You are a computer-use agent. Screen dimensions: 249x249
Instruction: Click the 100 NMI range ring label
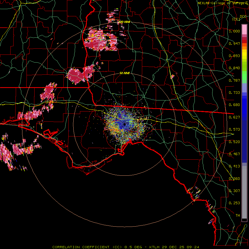click(124, 22)
